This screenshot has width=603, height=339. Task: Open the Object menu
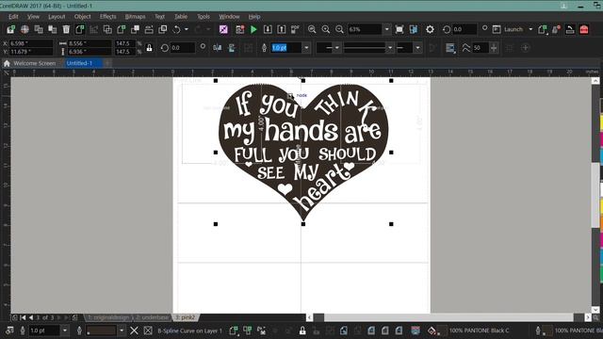tap(82, 17)
